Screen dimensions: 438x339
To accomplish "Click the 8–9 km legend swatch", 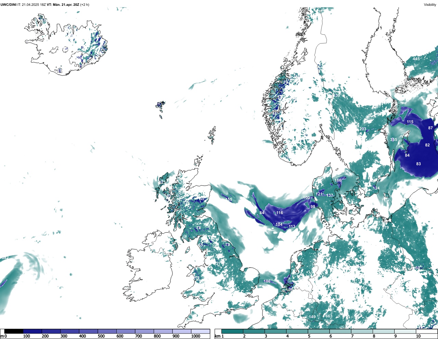I will click(384, 331).
